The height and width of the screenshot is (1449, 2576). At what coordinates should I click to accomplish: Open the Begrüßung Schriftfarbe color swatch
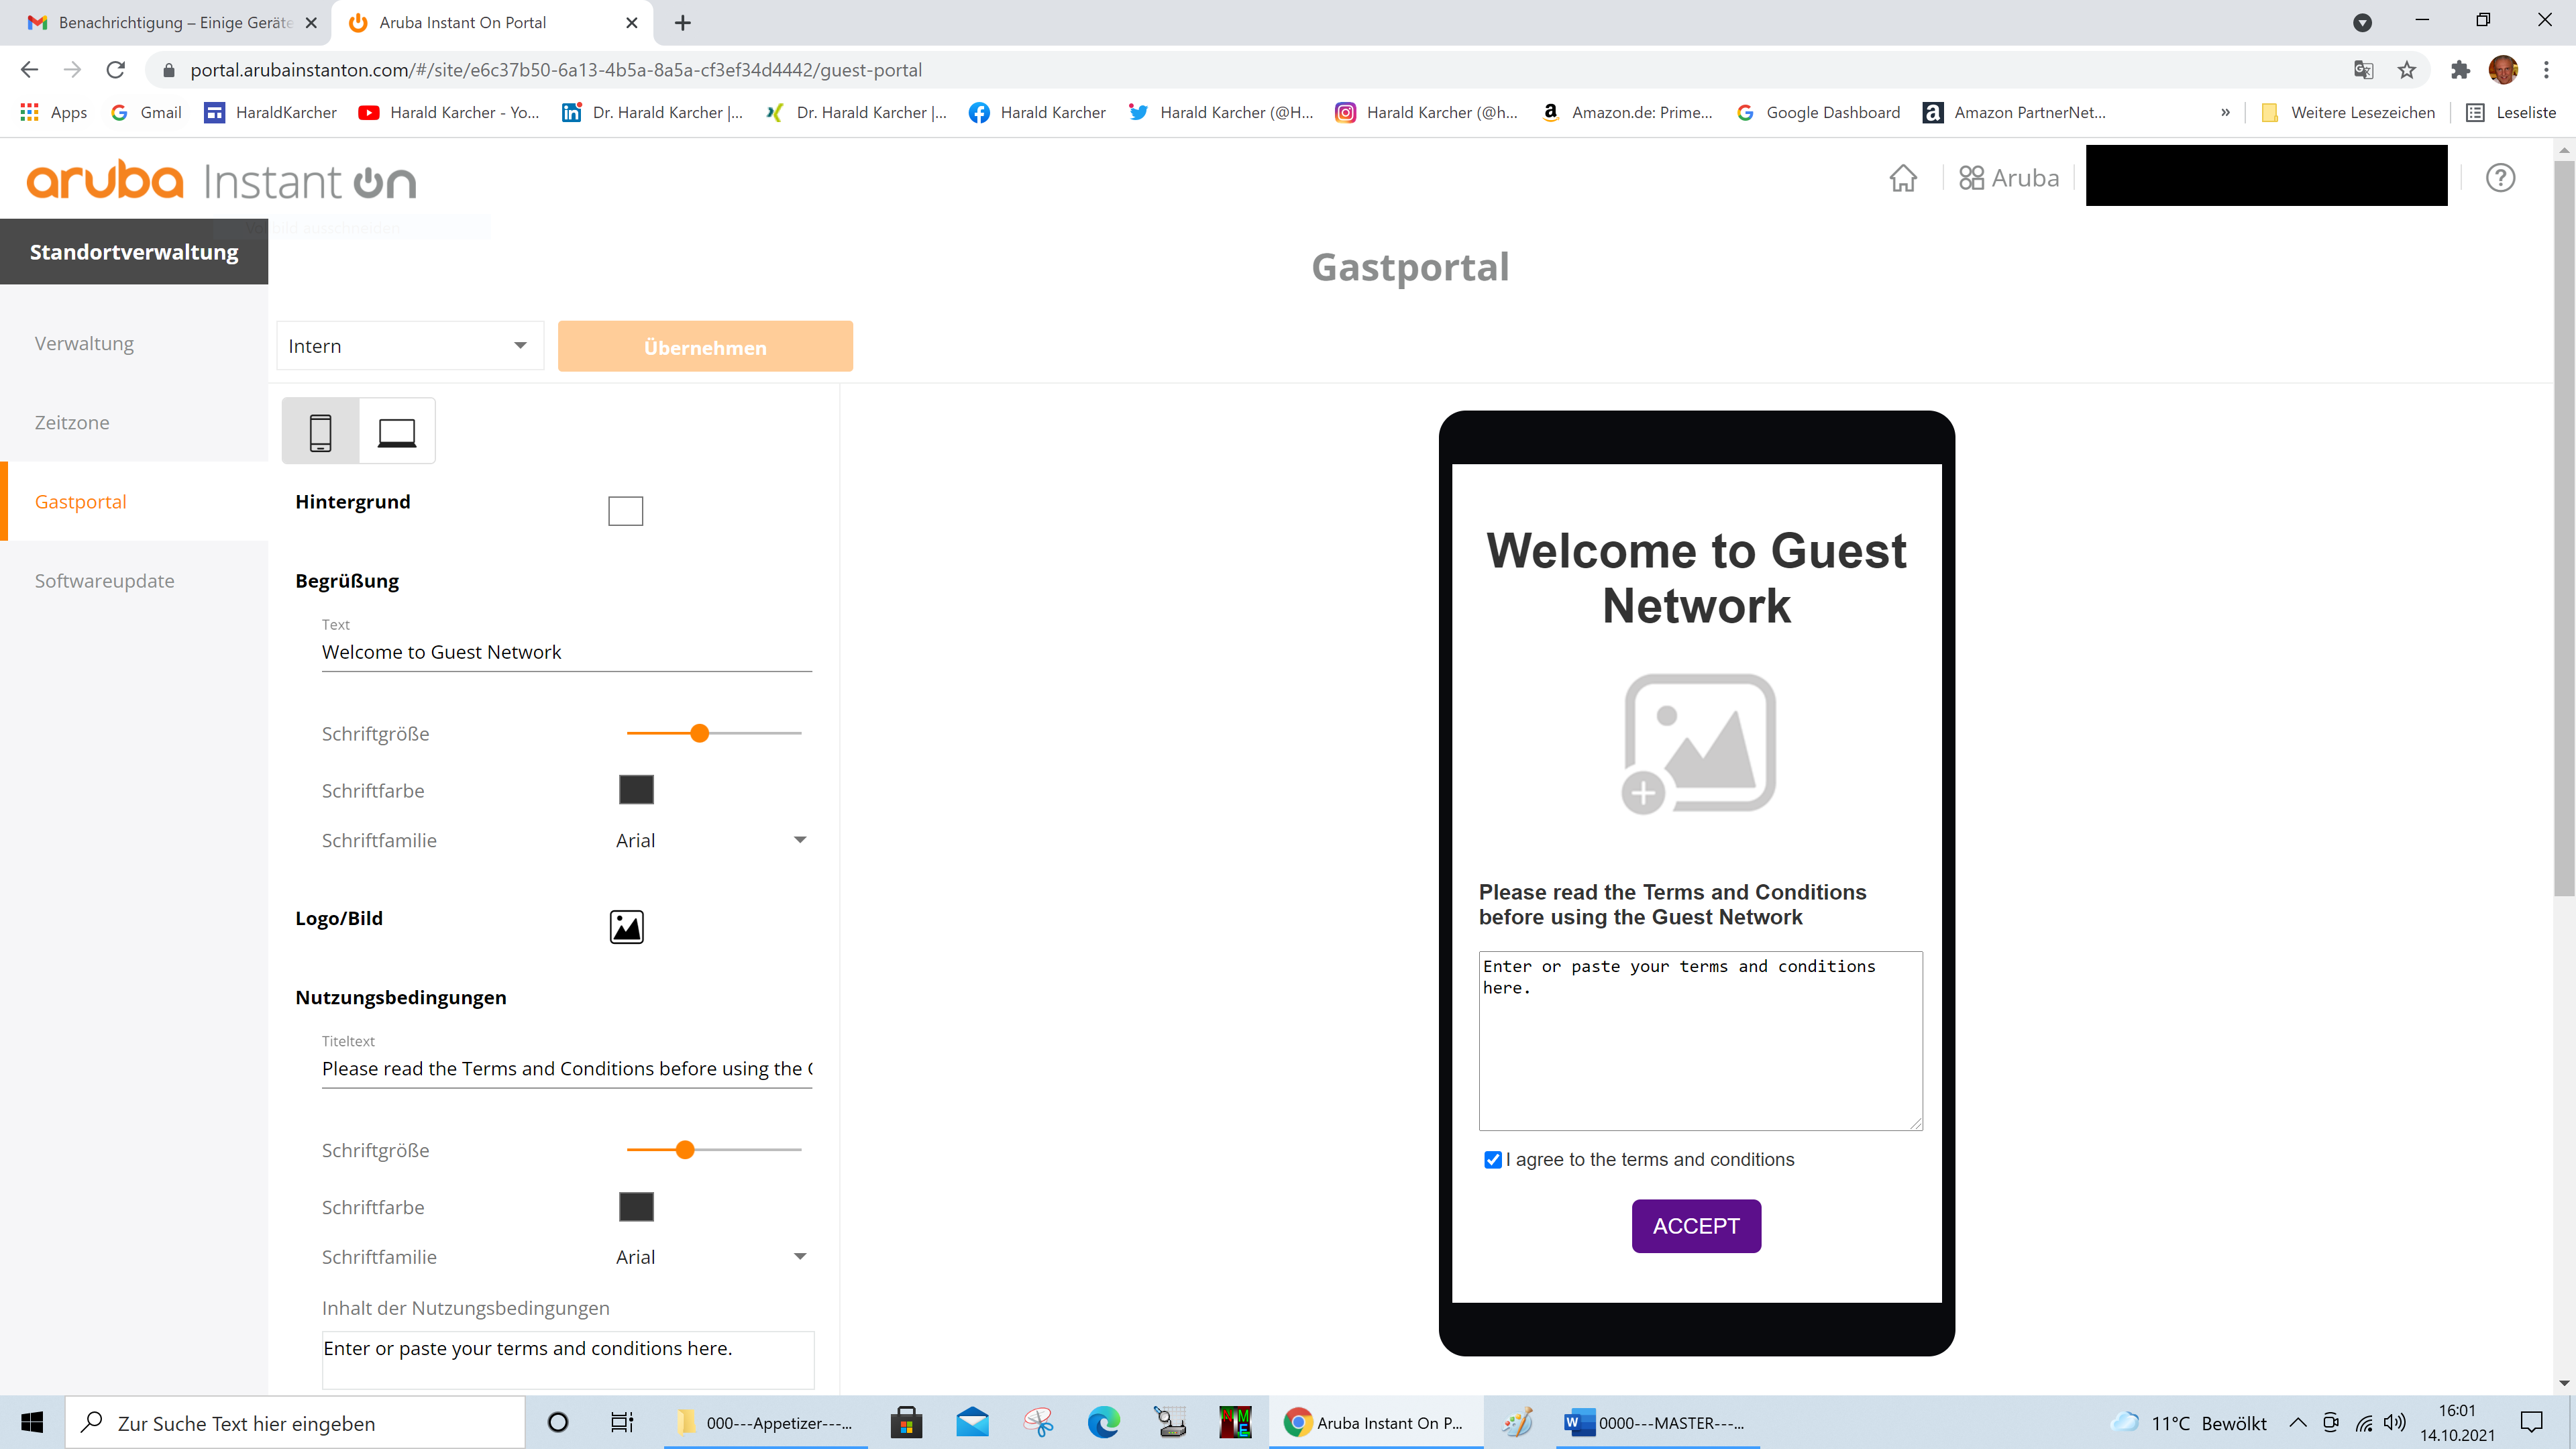coord(636,790)
